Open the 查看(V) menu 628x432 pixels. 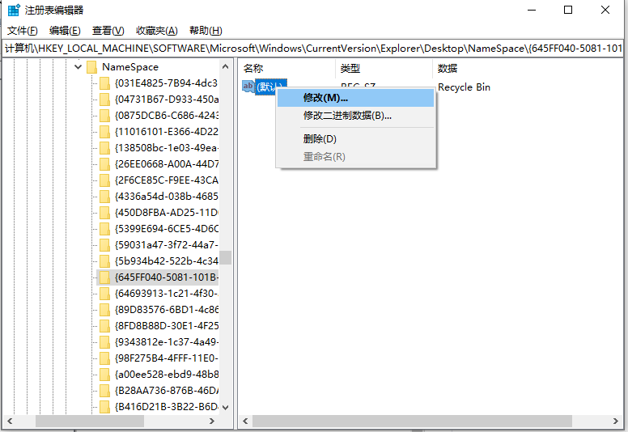coord(108,31)
